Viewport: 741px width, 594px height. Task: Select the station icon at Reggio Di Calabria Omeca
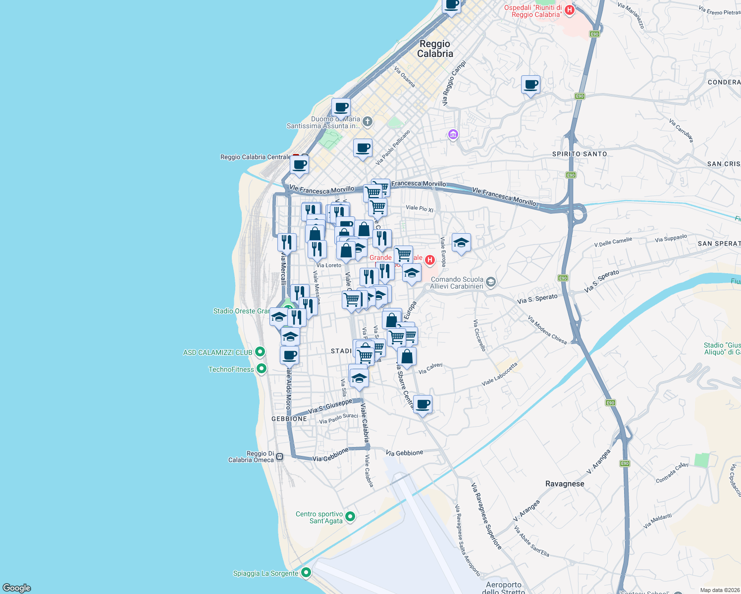click(x=279, y=456)
